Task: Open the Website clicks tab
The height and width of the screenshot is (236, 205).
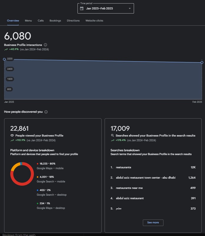Action: [x=94, y=21]
